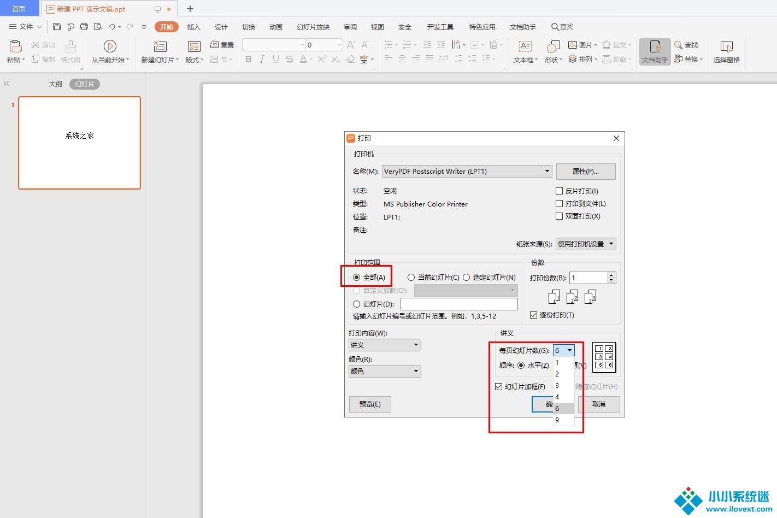This screenshot has width=777, height=518.
Task: Select Horizontal (水平) order radio button
Action: [521, 365]
